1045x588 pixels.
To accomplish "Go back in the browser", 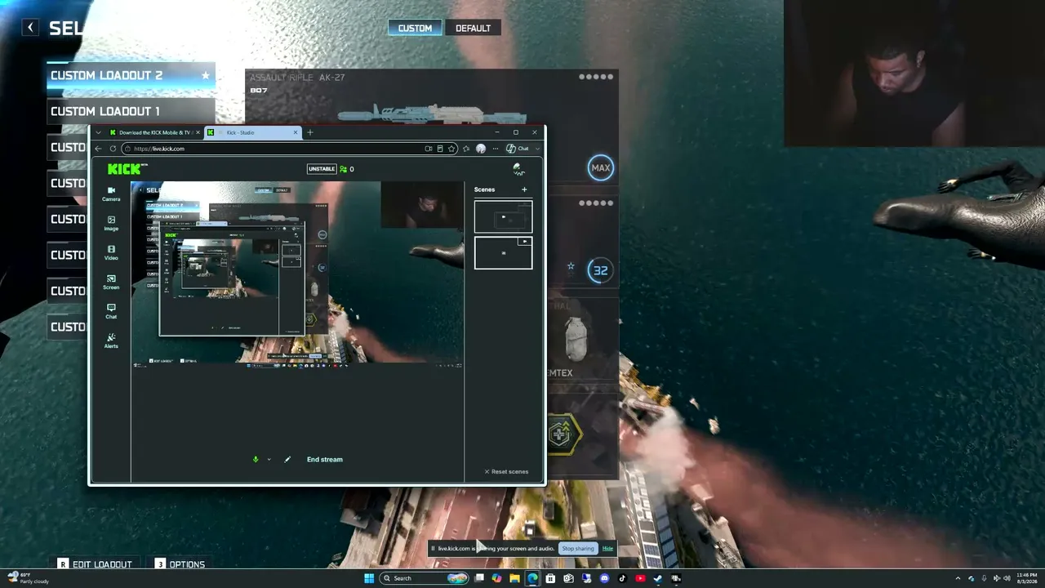I will point(99,149).
